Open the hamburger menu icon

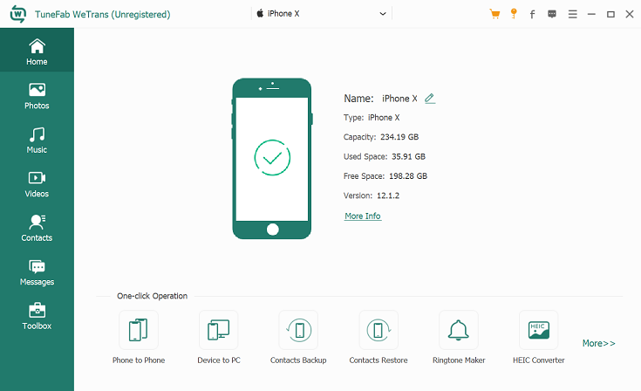click(572, 14)
